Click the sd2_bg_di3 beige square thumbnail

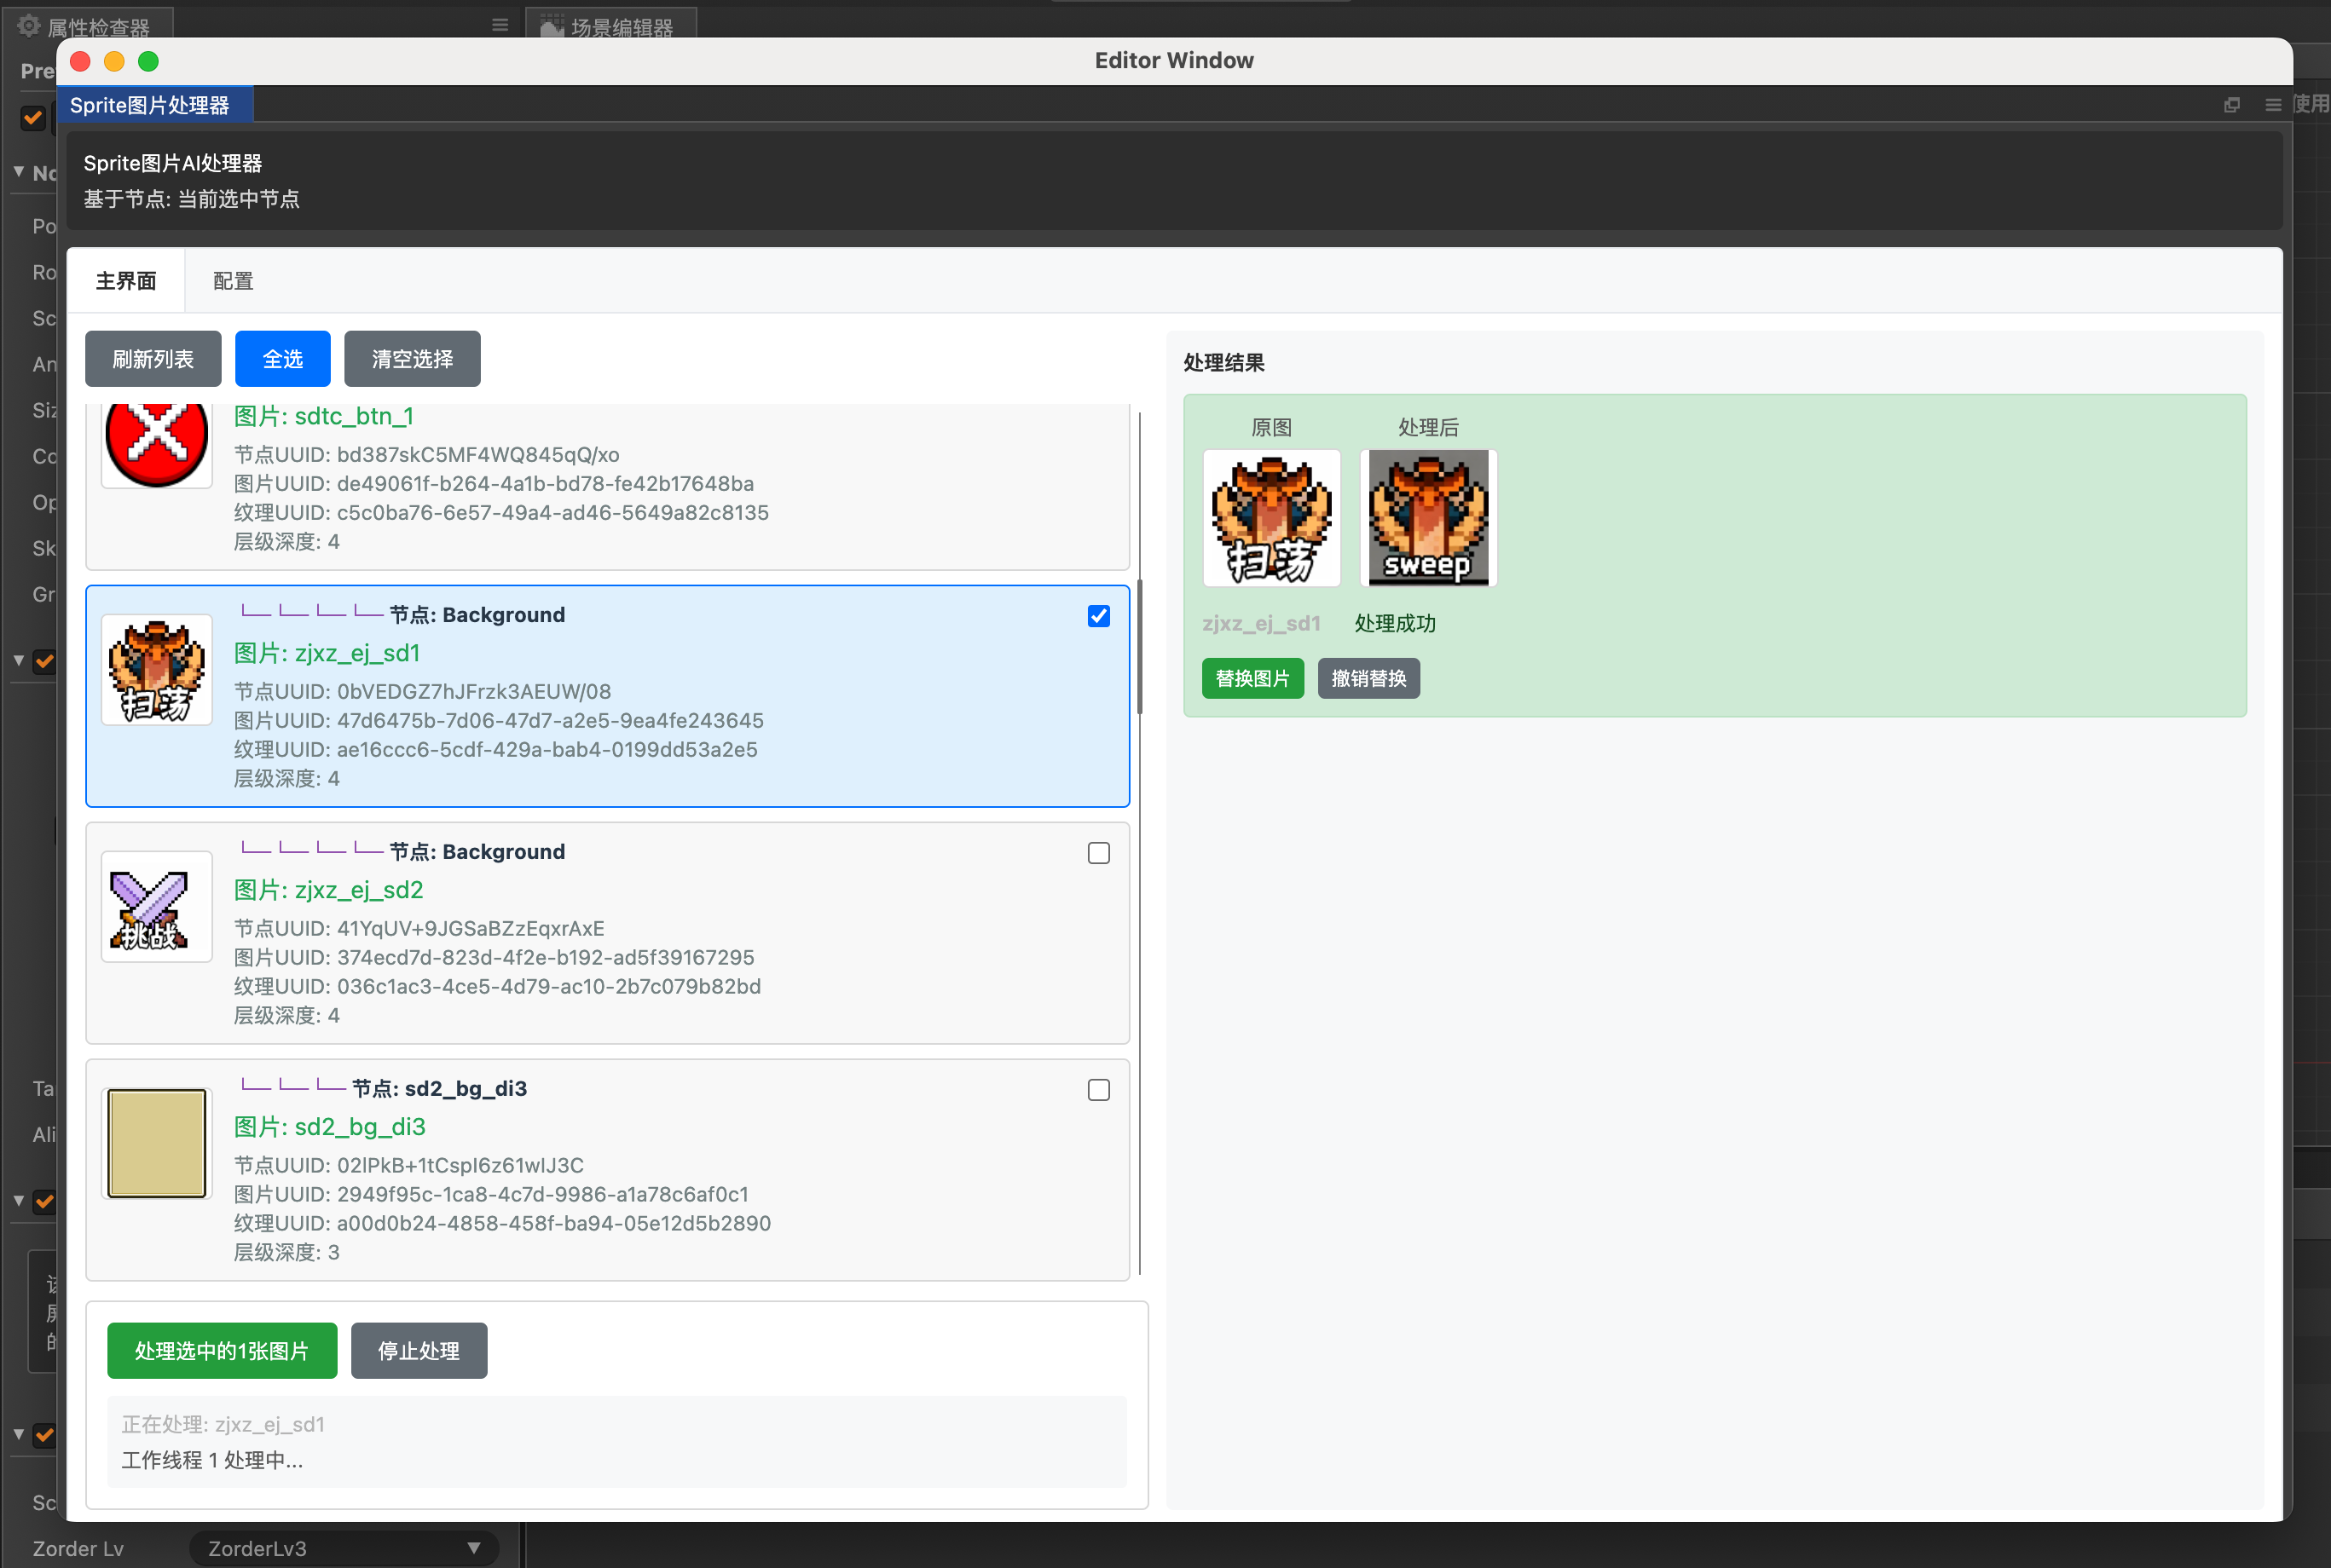(157, 1143)
